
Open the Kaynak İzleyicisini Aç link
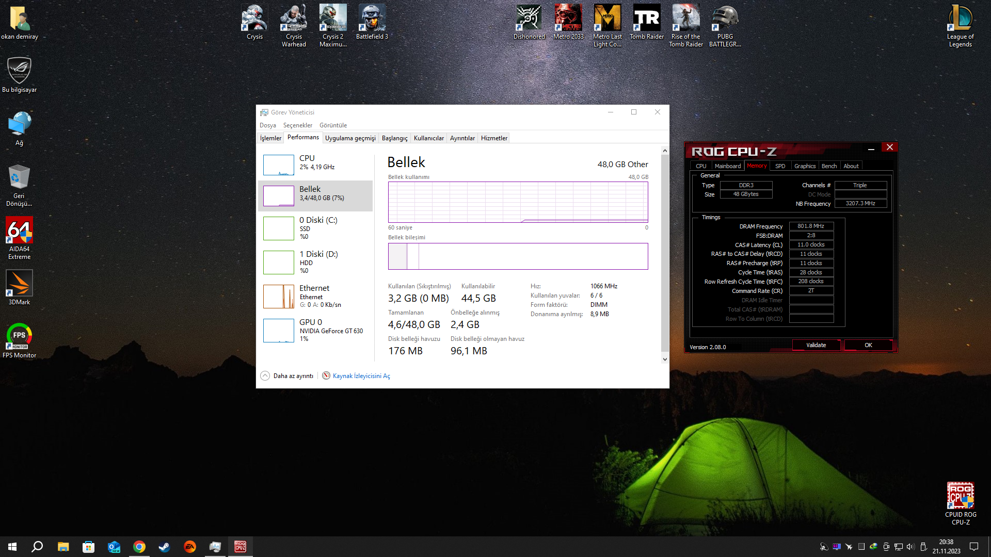point(361,376)
